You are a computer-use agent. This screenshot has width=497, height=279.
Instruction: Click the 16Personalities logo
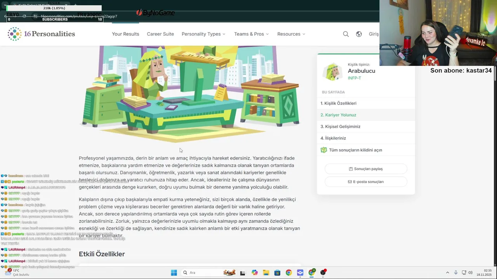point(41,34)
